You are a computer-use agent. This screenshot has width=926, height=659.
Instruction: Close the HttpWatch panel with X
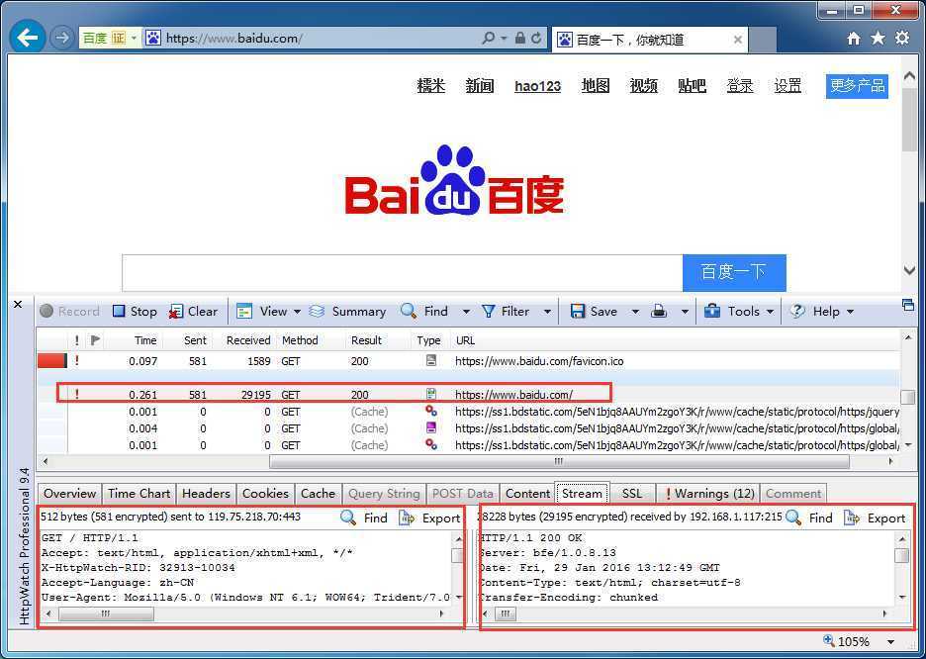[x=18, y=304]
